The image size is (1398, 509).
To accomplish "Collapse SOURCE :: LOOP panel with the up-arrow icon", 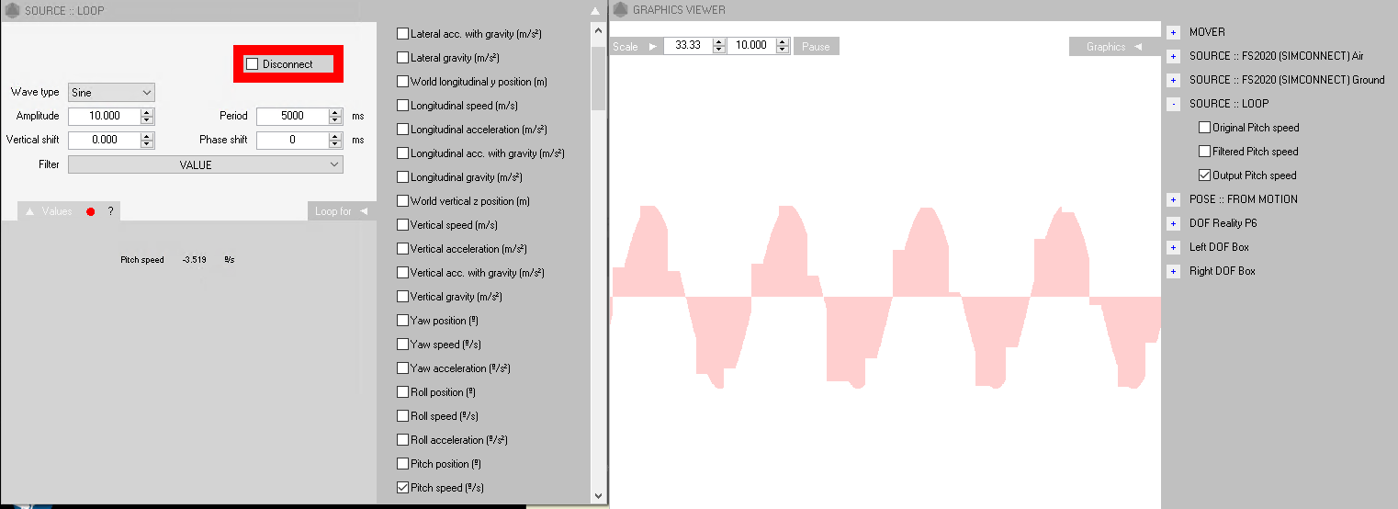I will (595, 11).
